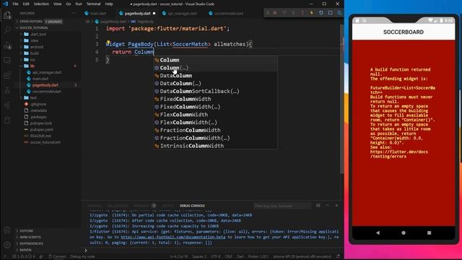This screenshot has height=260, width=462.
Task: Stop the debug session
Action: pyautogui.click(x=331, y=13)
